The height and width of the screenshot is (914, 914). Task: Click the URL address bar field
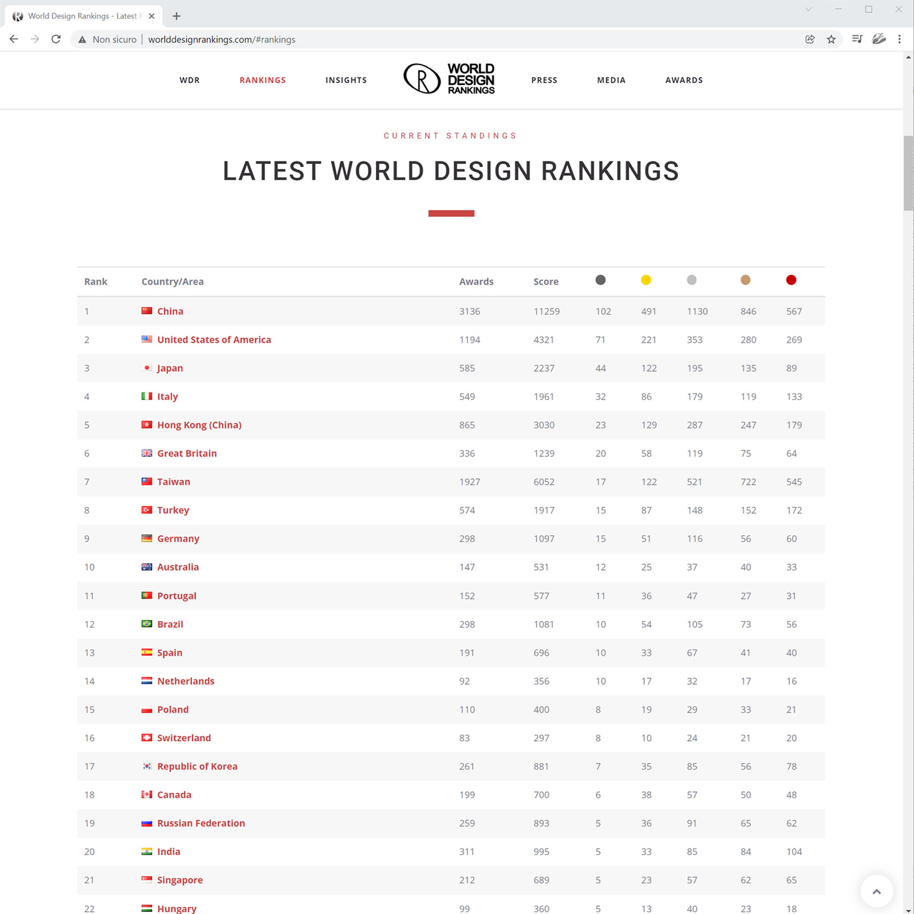pos(457,40)
